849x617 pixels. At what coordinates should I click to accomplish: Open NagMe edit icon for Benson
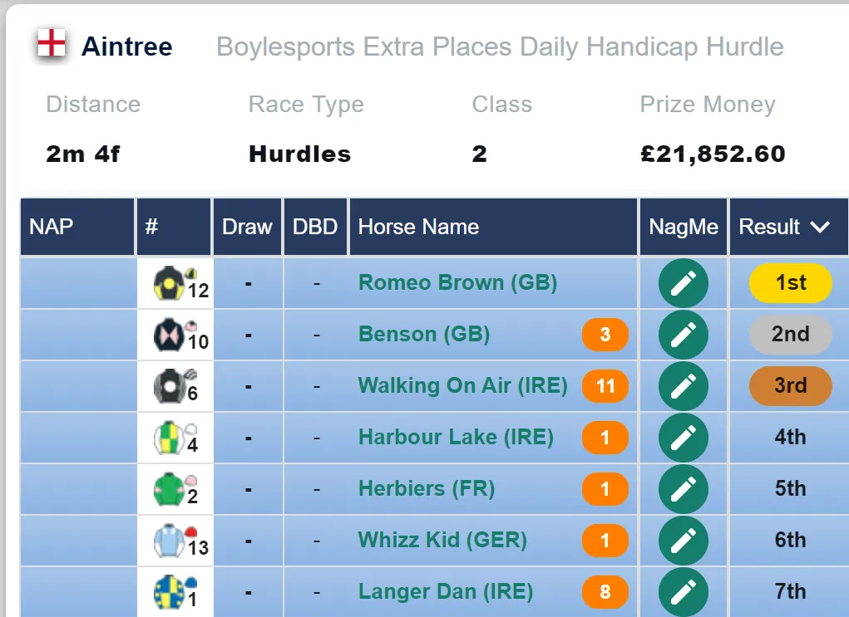(x=684, y=334)
